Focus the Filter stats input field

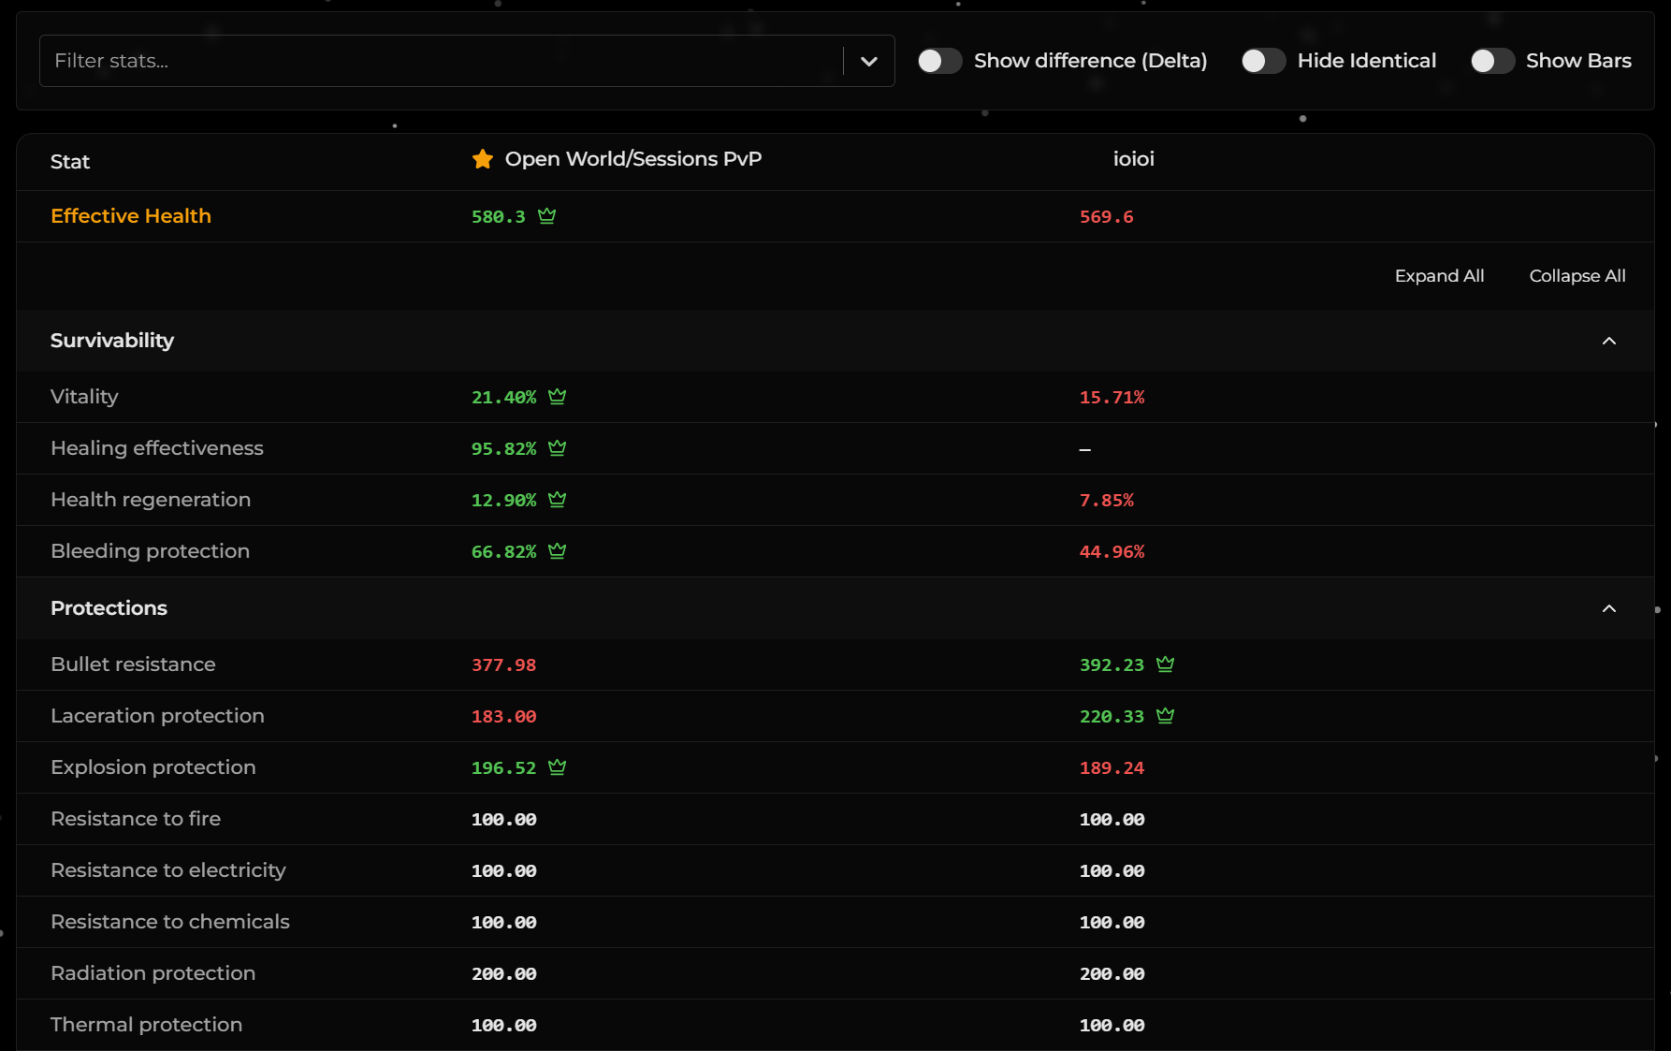click(x=440, y=61)
